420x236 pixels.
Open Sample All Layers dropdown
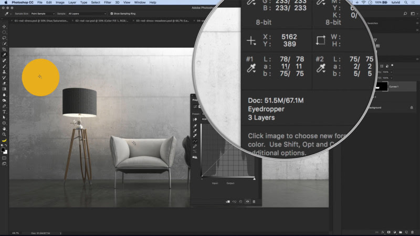click(x=87, y=14)
